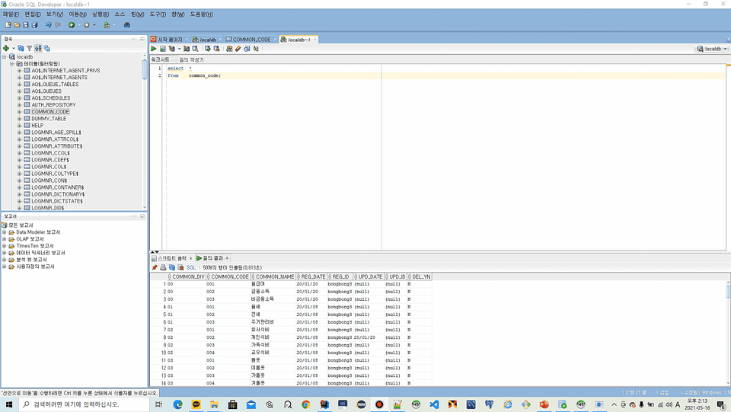Expand the HELP table node
Image resolution: width=731 pixels, height=412 pixels.
(x=20, y=126)
